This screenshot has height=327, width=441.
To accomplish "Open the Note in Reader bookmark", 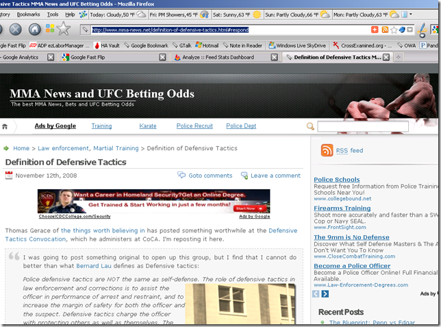I will point(242,46).
